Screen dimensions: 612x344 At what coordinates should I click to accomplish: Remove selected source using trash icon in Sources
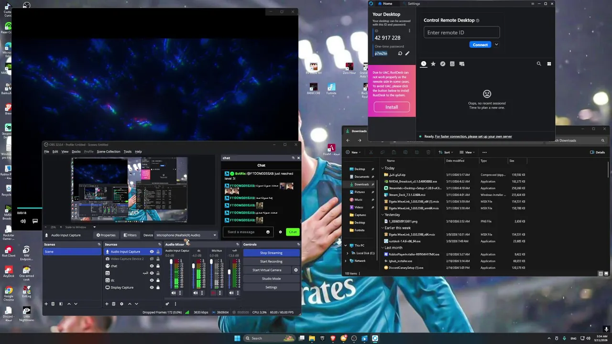tap(113, 304)
